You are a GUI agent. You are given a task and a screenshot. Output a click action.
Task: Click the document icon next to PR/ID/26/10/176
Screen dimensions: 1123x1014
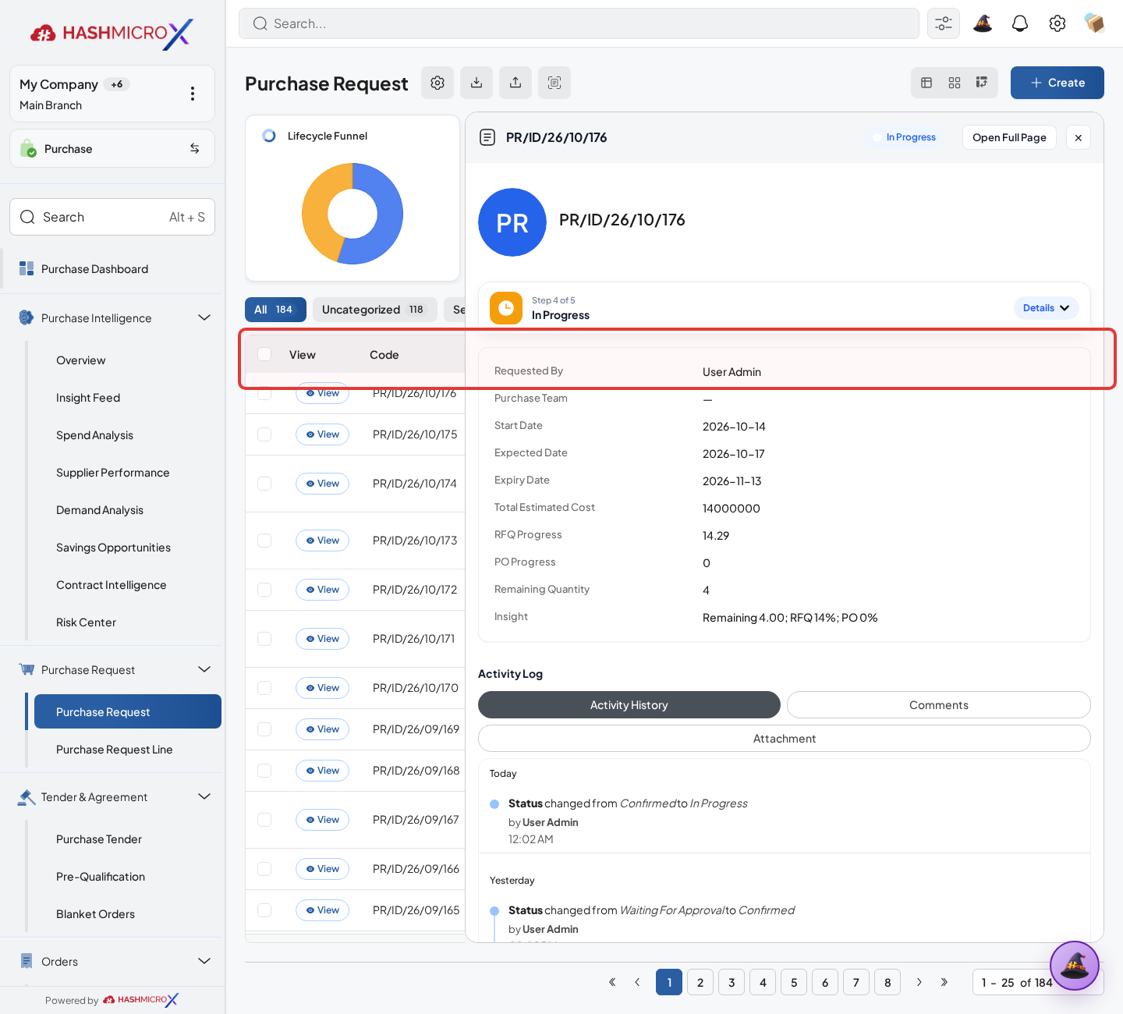pyautogui.click(x=487, y=137)
